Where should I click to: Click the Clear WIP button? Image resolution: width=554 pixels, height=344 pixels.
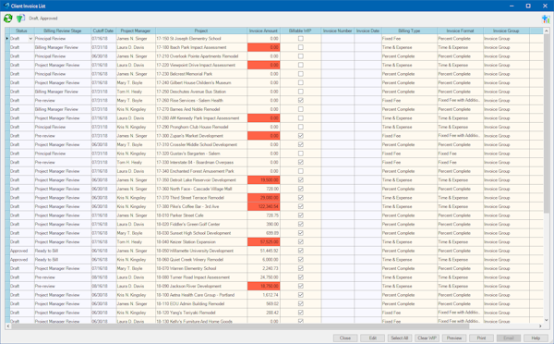(427, 338)
